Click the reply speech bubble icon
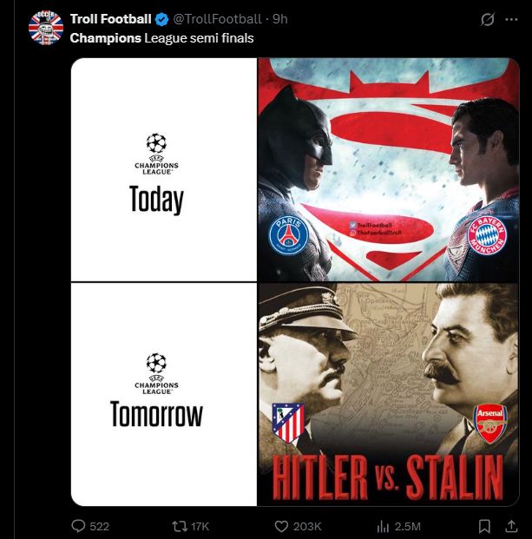The width and height of the screenshot is (532, 539). (x=78, y=526)
